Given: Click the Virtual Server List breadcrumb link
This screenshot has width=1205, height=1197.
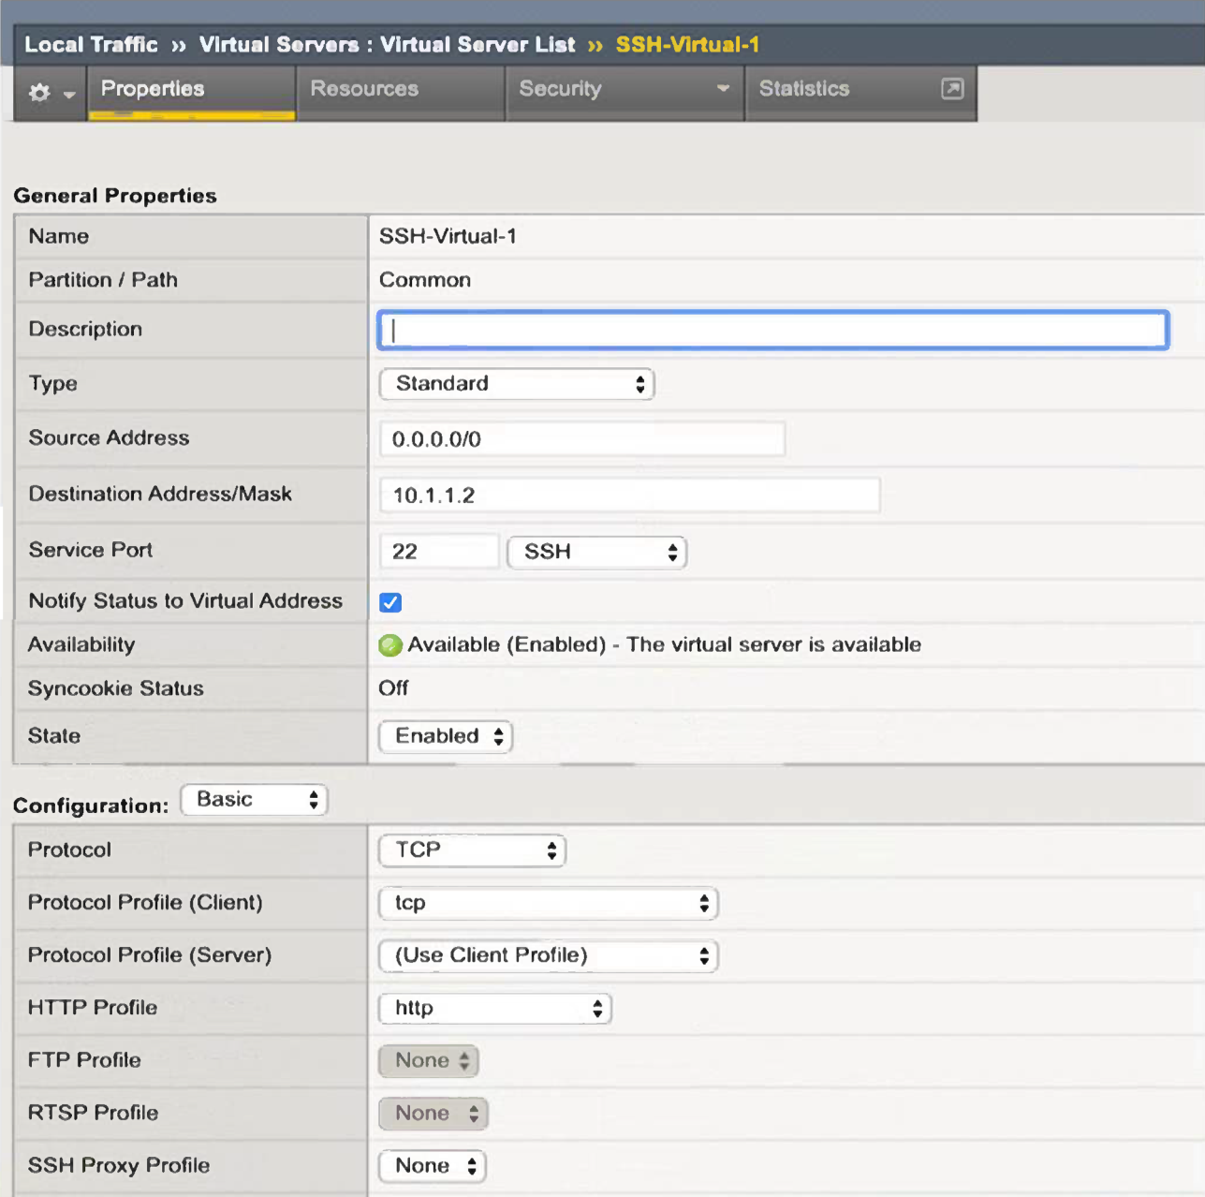Looking at the screenshot, I should pos(478,45).
